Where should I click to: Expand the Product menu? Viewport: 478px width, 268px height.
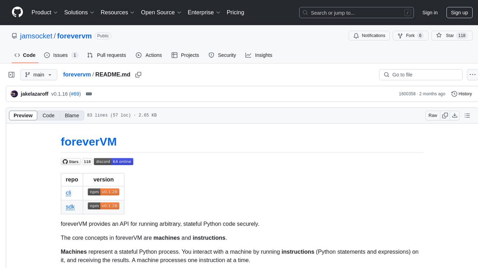45,12
